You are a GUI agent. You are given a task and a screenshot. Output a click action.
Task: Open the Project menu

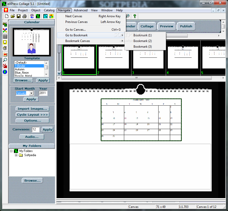(23, 10)
